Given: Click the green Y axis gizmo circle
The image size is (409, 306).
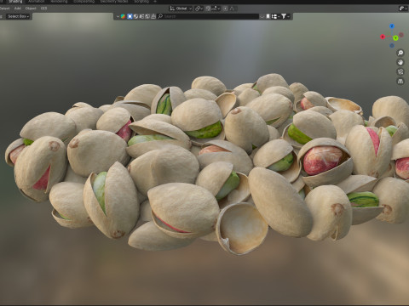Looking at the screenshot, I should pos(395,38).
